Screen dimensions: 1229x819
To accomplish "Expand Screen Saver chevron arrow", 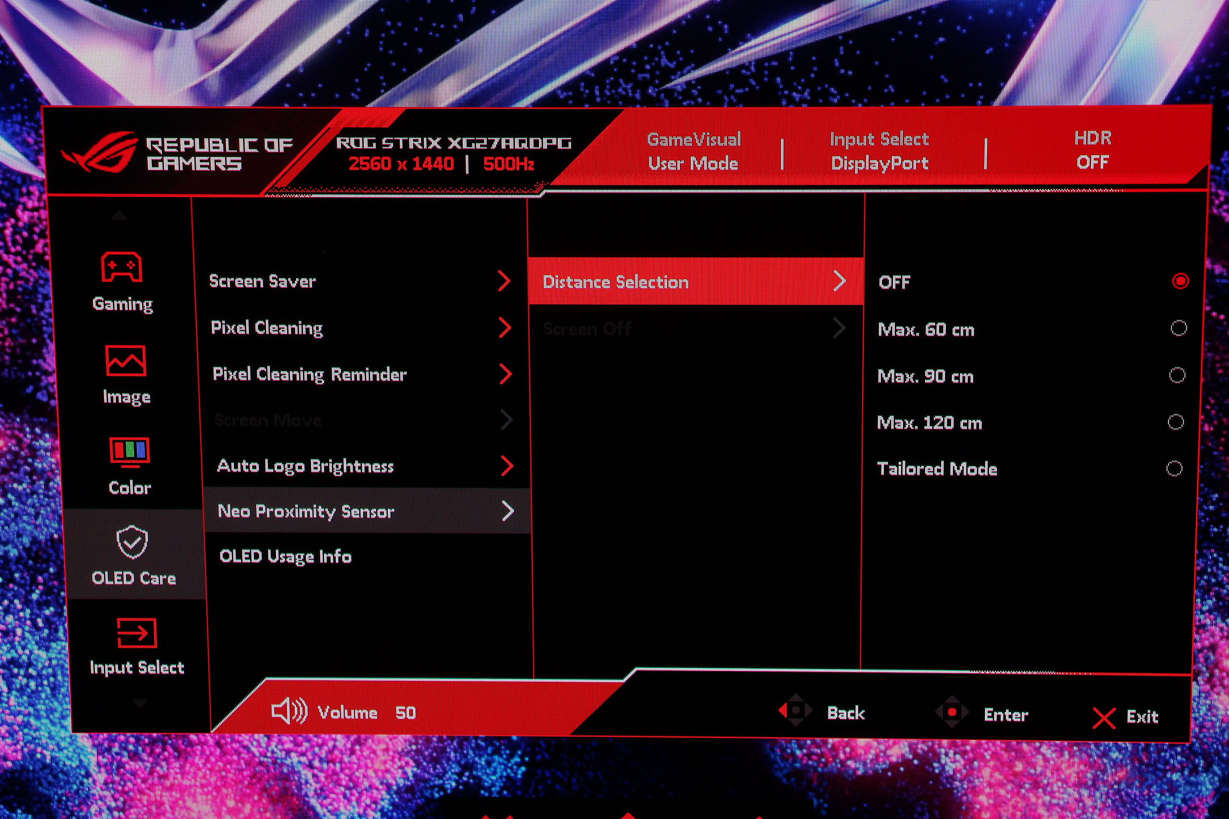I will coord(504,281).
